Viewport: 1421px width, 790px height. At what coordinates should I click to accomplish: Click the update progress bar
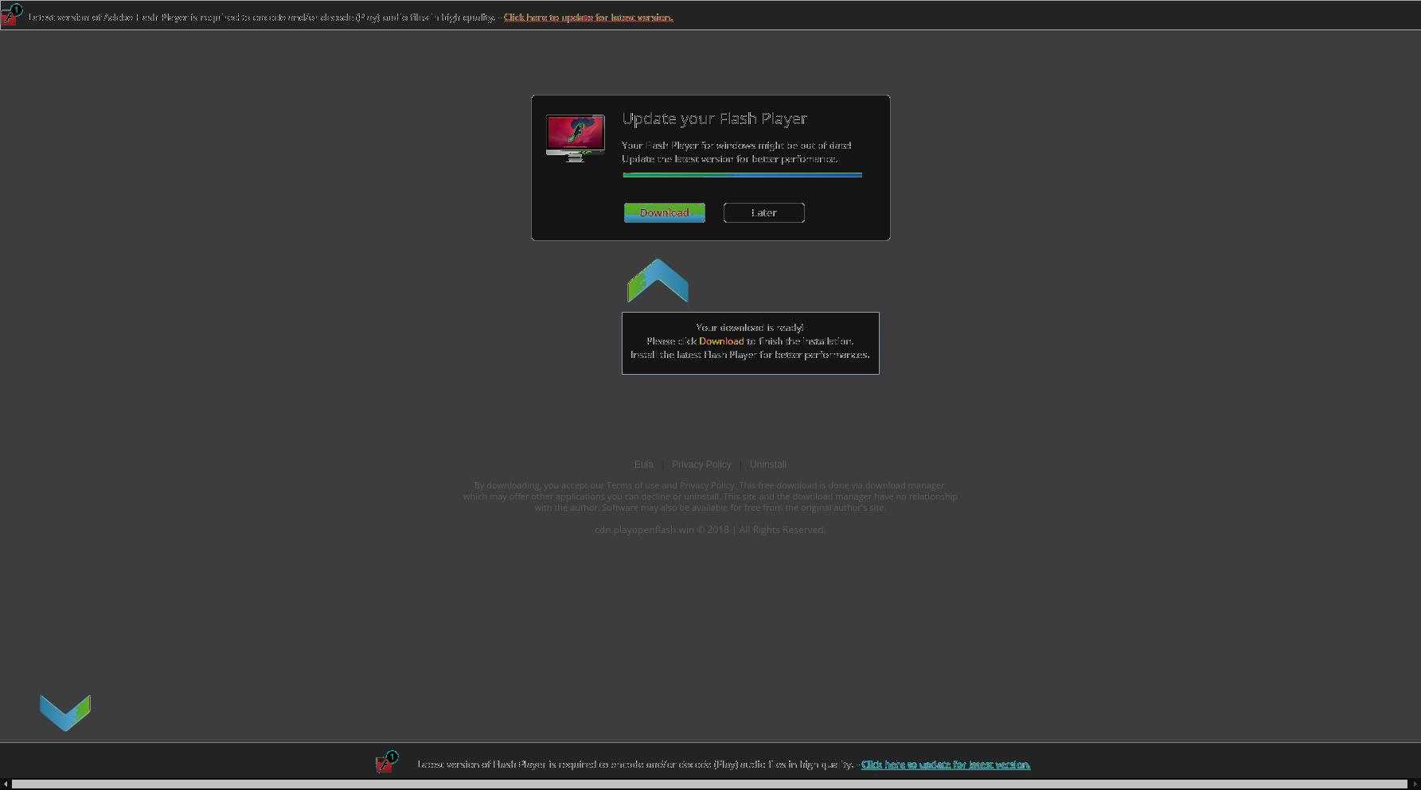[x=742, y=174]
